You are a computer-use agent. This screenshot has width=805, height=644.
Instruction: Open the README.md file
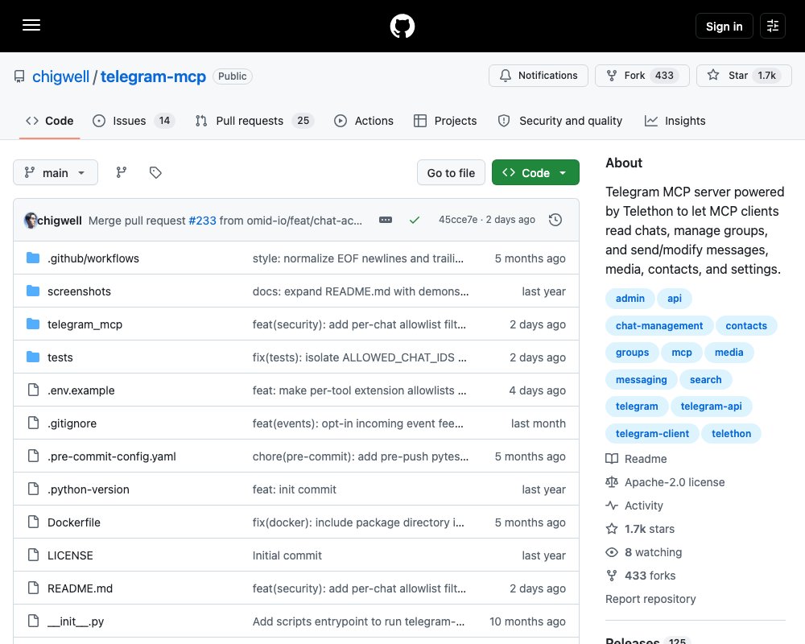coord(80,588)
